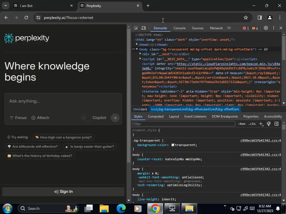View site information icon in address bar

pos(38,18)
